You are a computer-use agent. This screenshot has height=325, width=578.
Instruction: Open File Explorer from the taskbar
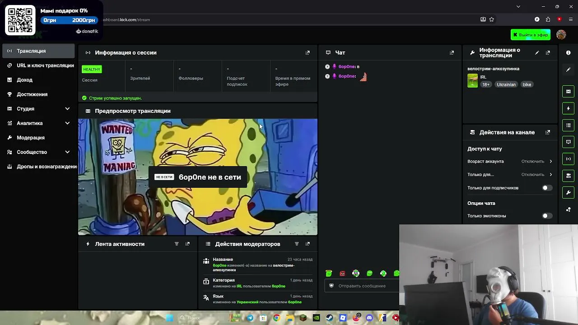click(289, 318)
